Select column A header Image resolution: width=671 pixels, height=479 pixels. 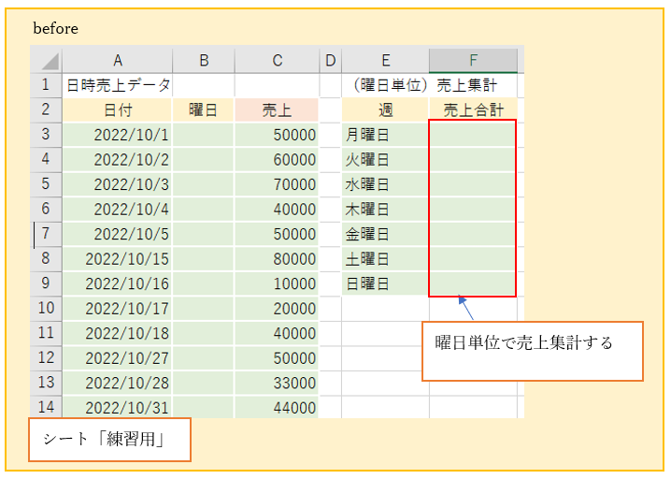[x=118, y=61]
